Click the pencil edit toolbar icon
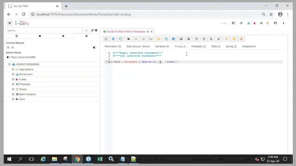 click(219, 39)
